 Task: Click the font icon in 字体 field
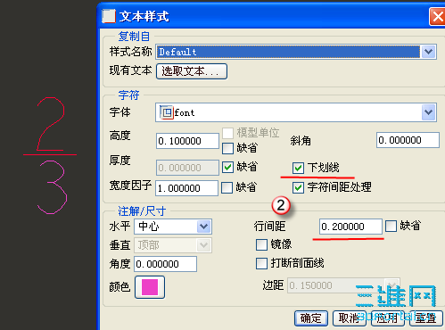tap(167, 112)
